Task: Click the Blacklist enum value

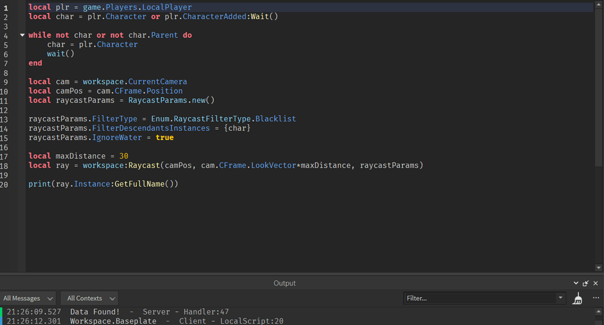Action: click(276, 118)
